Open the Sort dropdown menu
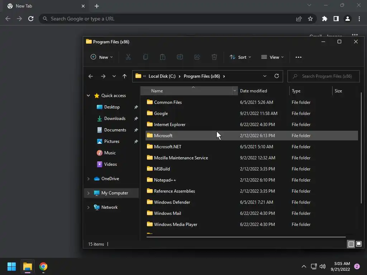The image size is (367, 275). pyautogui.click(x=240, y=57)
